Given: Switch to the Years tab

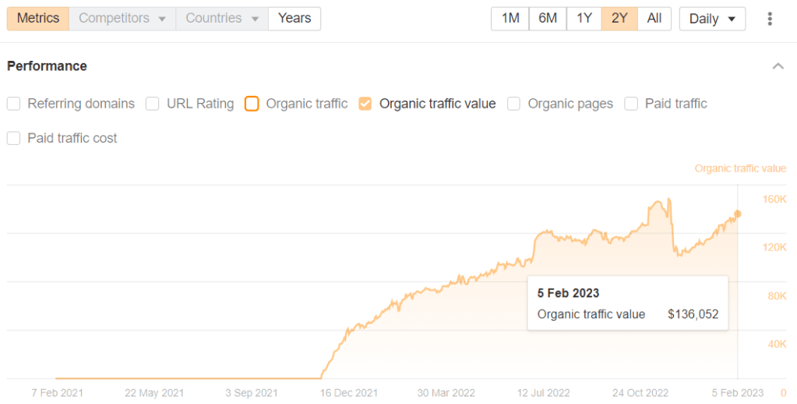Looking at the screenshot, I should click(294, 19).
